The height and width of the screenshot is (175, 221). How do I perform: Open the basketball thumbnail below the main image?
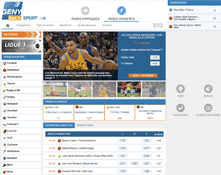click(104, 89)
